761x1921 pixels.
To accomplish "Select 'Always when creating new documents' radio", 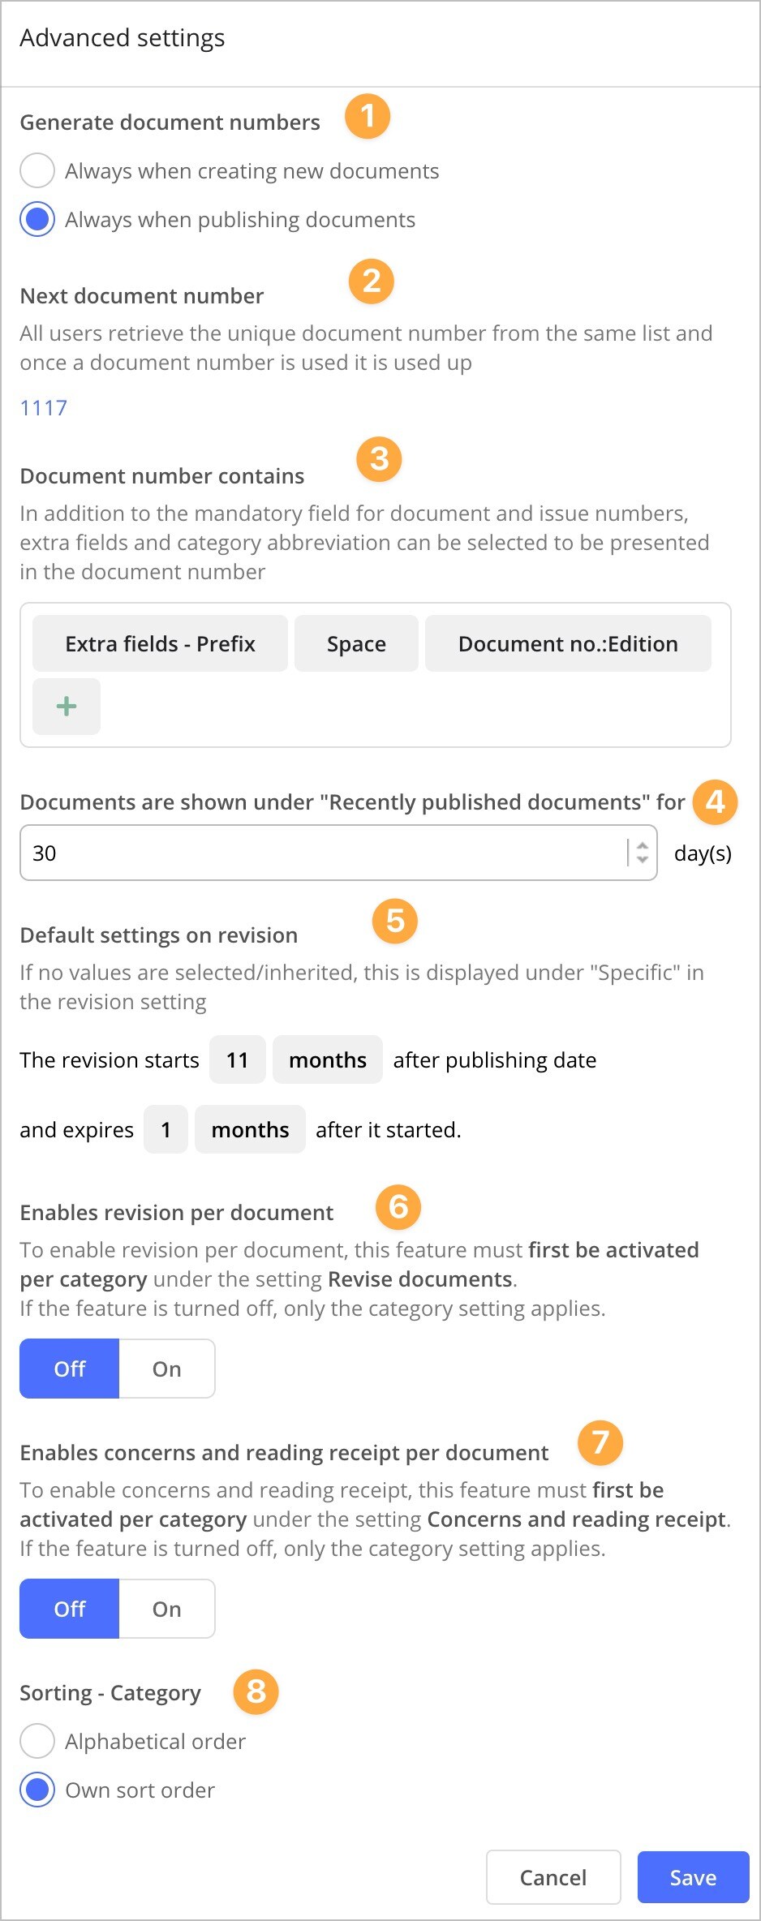I will tap(37, 171).
